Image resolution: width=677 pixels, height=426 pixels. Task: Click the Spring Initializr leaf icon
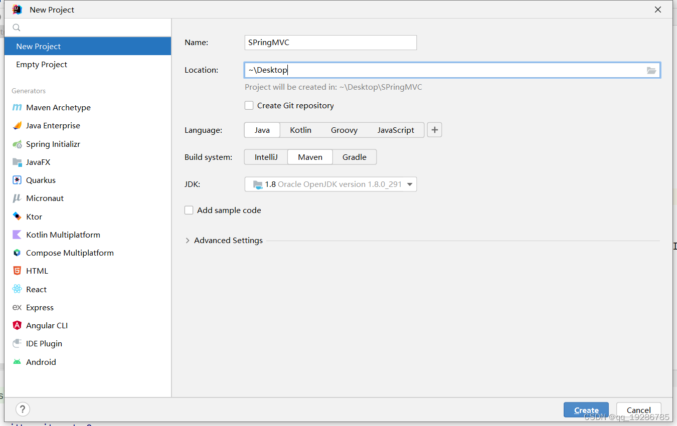coord(17,144)
